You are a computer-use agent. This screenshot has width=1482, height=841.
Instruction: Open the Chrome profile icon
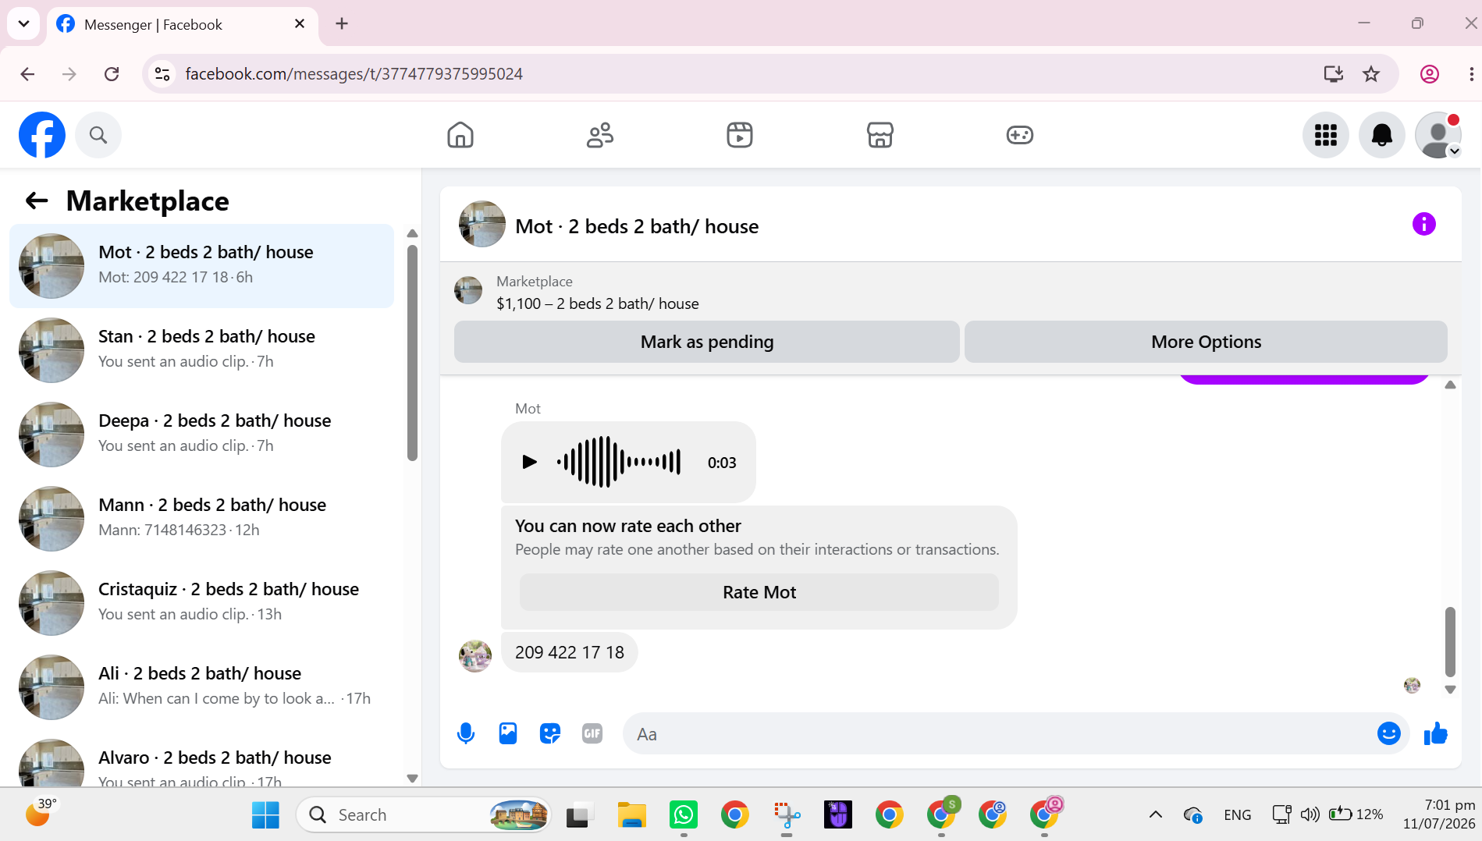(1430, 74)
